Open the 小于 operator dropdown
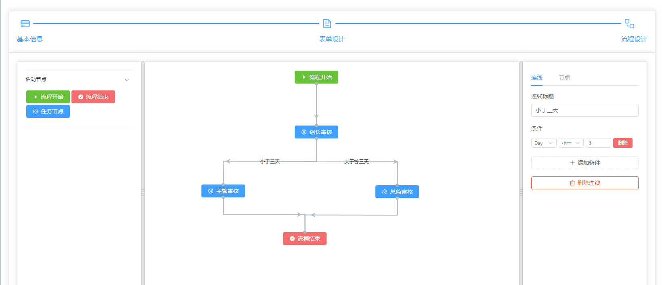This screenshot has height=285, width=662. 571,143
